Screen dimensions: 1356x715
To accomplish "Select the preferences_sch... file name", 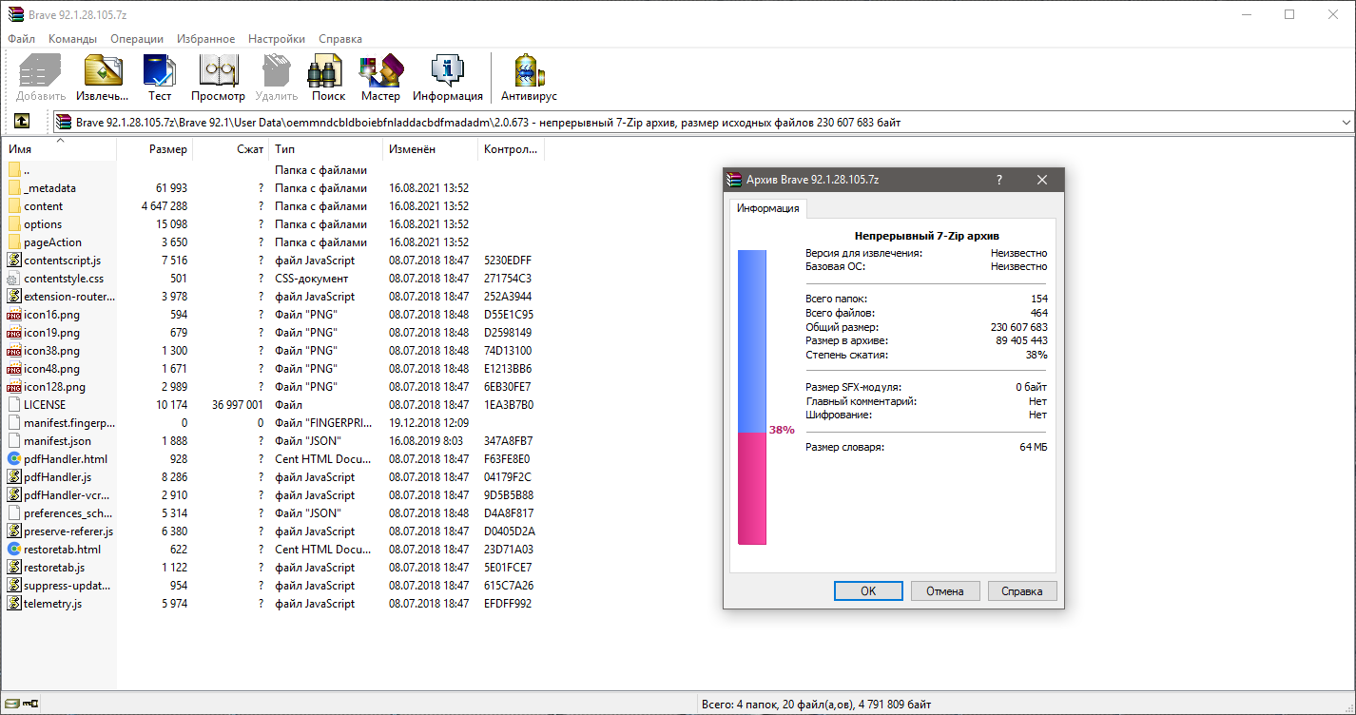I will pos(69,513).
